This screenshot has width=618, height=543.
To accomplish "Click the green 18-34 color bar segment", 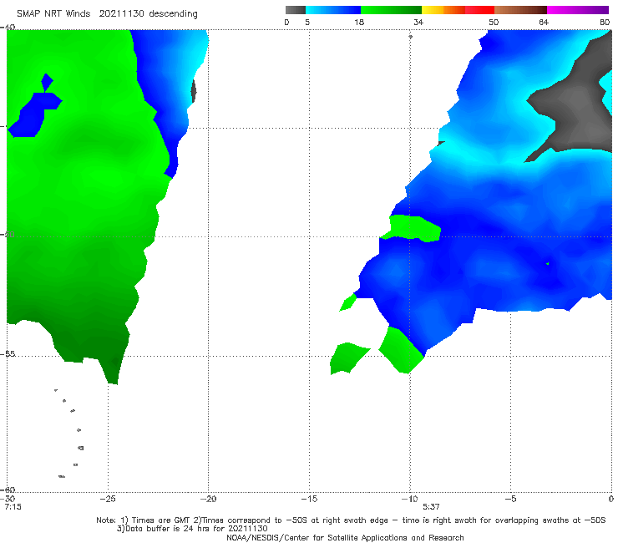I will coord(392,10).
